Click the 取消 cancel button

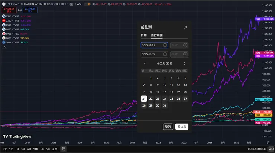click(168, 127)
